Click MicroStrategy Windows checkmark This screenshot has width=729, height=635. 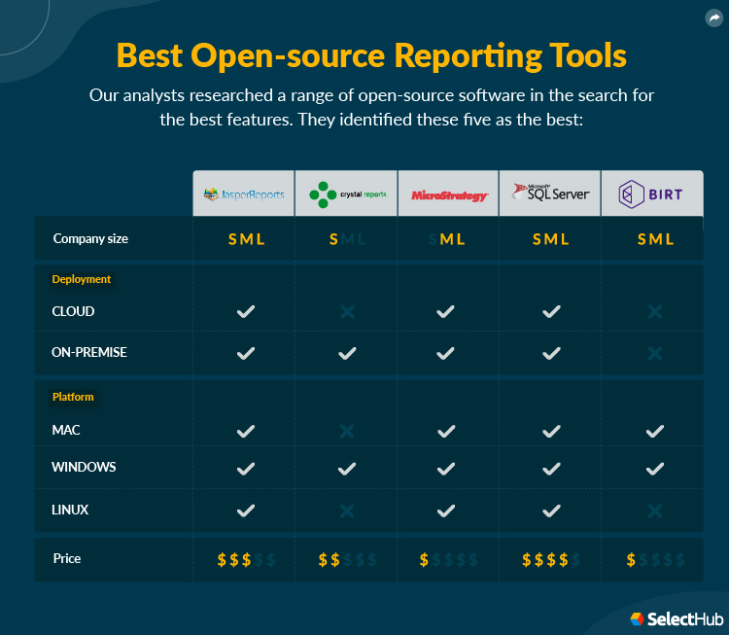pos(446,469)
